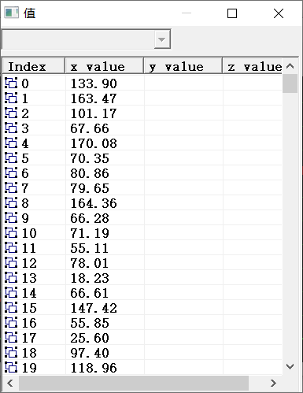Screen dimensions: 303x393
Task: Select the x value 163.47
Action: tap(94, 98)
